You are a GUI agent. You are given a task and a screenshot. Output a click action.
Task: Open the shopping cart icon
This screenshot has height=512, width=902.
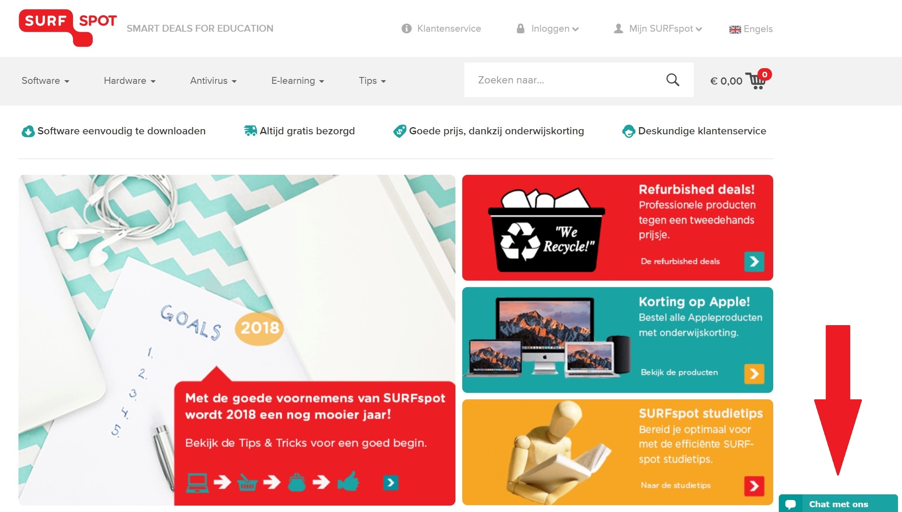[757, 80]
